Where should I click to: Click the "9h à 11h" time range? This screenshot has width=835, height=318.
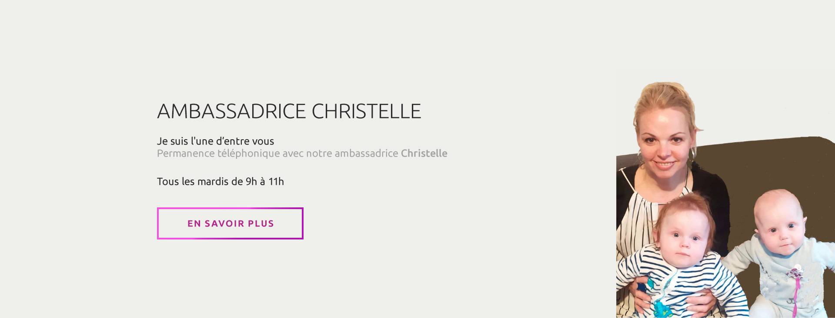tap(264, 182)
